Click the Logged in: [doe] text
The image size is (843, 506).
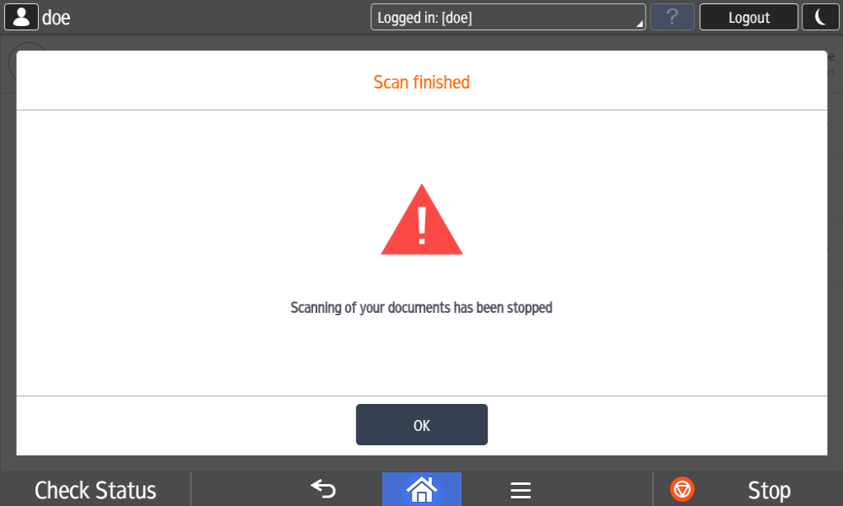(x=424, y=18)
